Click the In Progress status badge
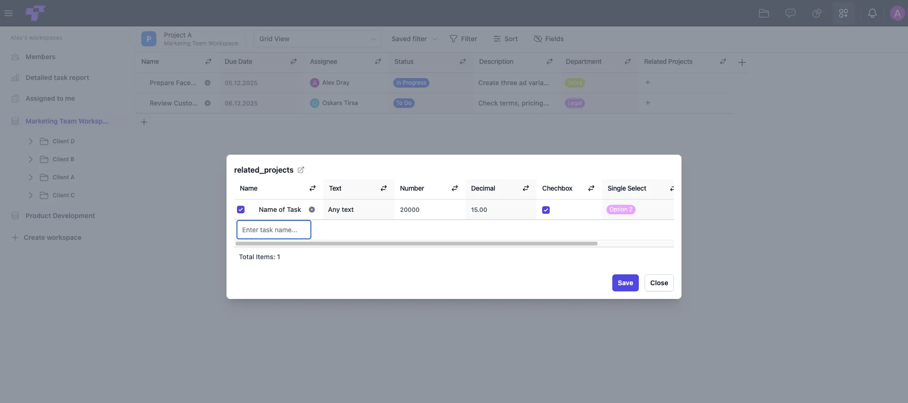The width and height of the screenshot is (908, 403). coord(411,83)
